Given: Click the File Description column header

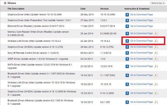Looking at the screenshot, I should pyautogui.click(x=16, y=9).
